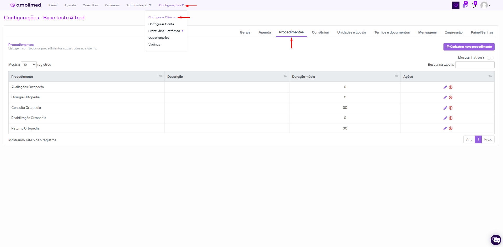Deactivate the Retorno Ortopedia procedure
Image resolution: width=503 pixels, height=247 pixels.
tap(451, 128)
